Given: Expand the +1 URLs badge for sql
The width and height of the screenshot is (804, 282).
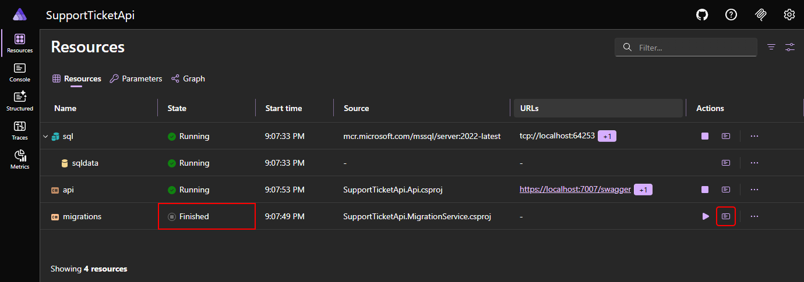Looking at the screenshot, I should [x=607, y=136].
